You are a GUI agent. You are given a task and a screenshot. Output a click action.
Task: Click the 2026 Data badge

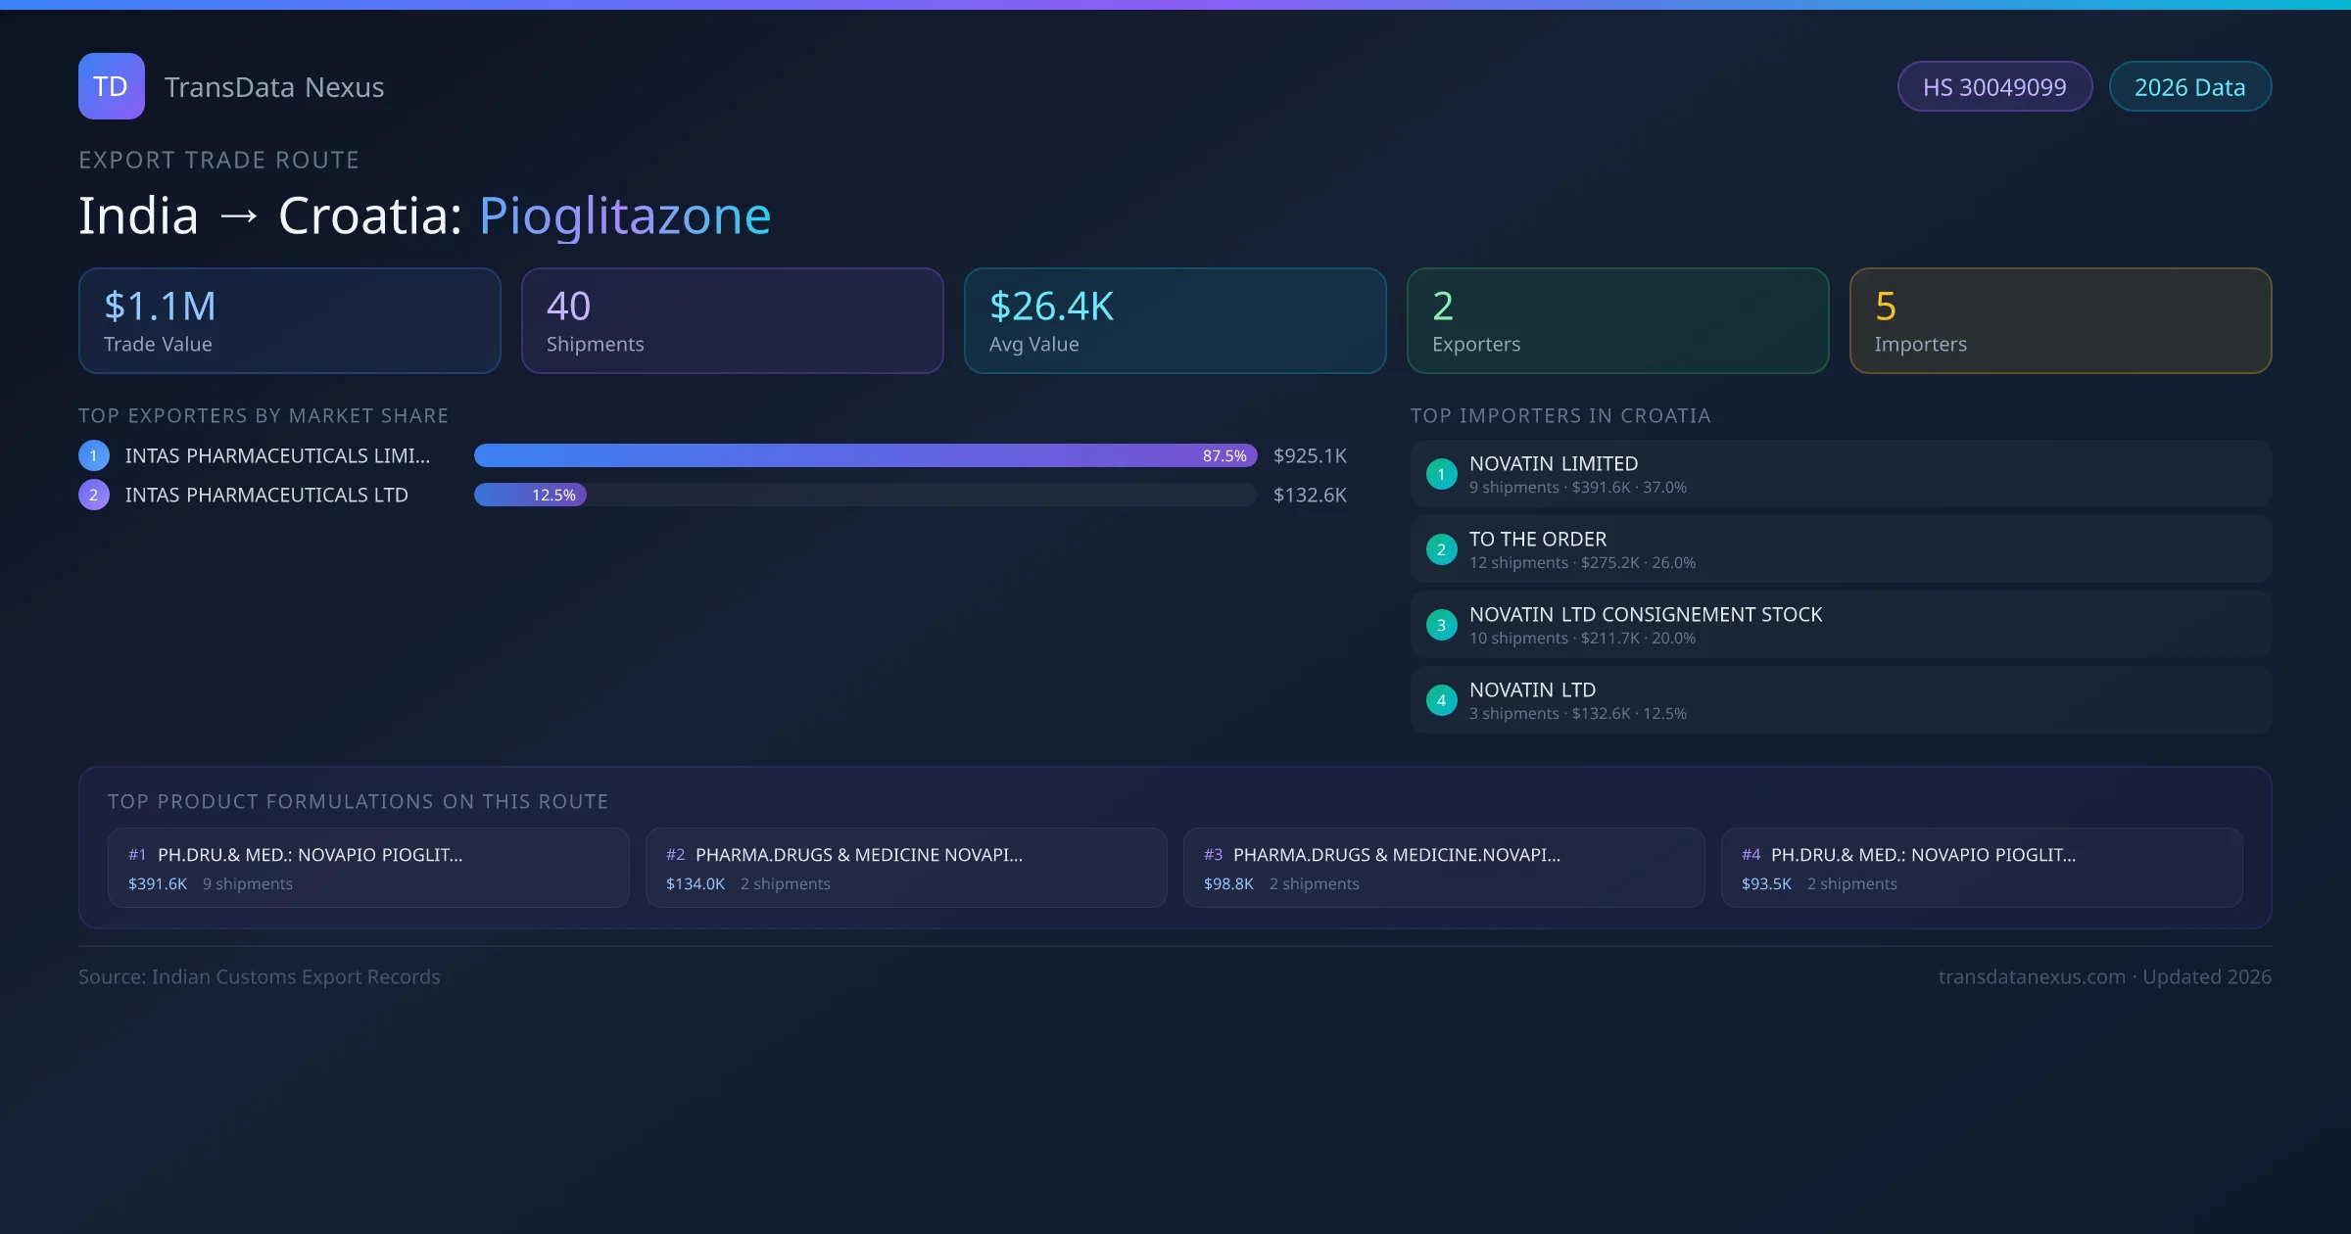(x=2188, y=87)
